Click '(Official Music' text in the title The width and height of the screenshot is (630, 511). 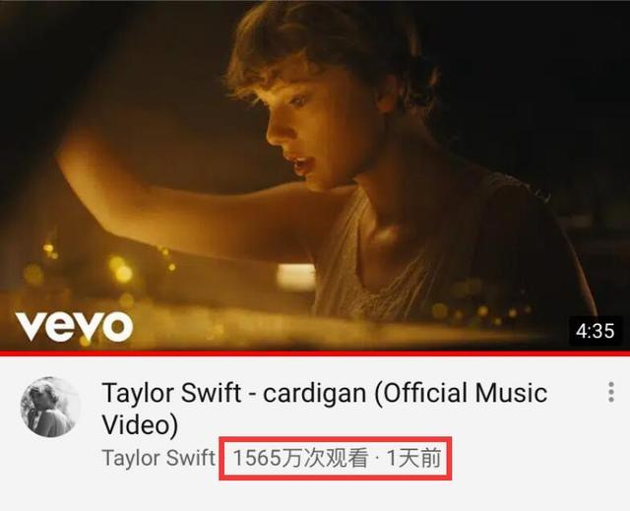[461, 393]
